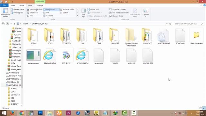Expand the This PC breadcrumb arrow
The height and width of the screenshot is (116, 206).
(x=30, y=24)
